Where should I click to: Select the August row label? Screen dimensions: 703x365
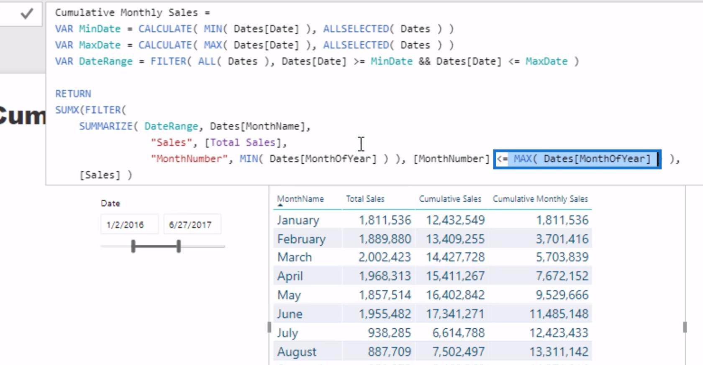coord(297,352)
